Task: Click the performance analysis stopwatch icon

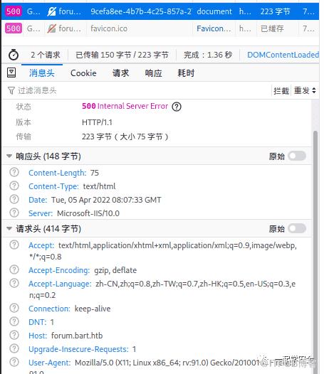Action: coord(14,55)
